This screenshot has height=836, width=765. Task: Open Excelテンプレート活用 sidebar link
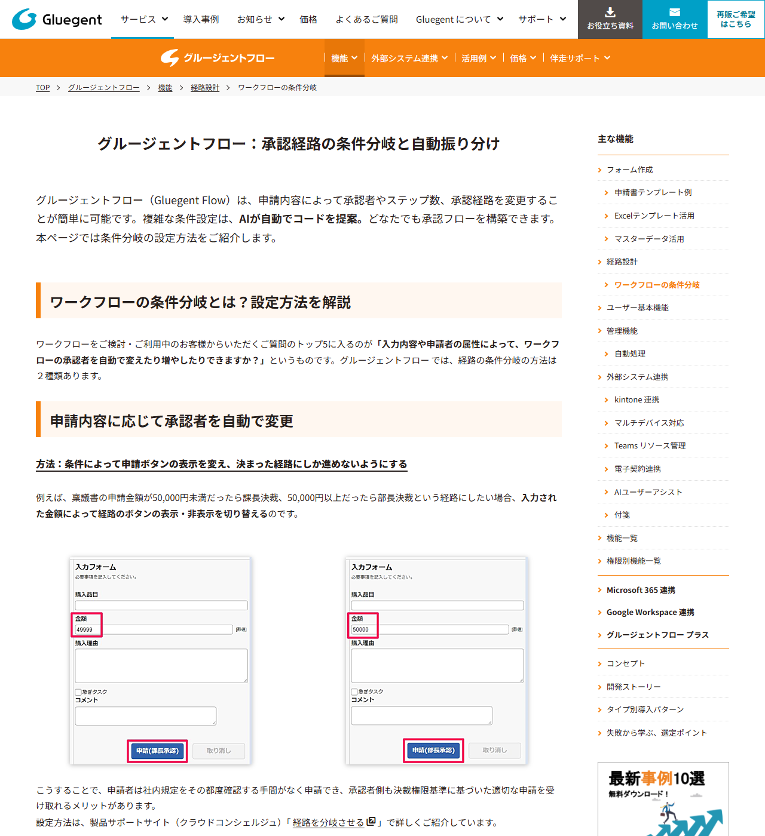pyautogui.click(x=654, y=216)
